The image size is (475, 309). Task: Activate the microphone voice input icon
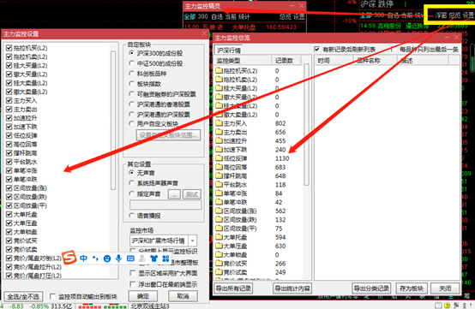click(118, 258)
